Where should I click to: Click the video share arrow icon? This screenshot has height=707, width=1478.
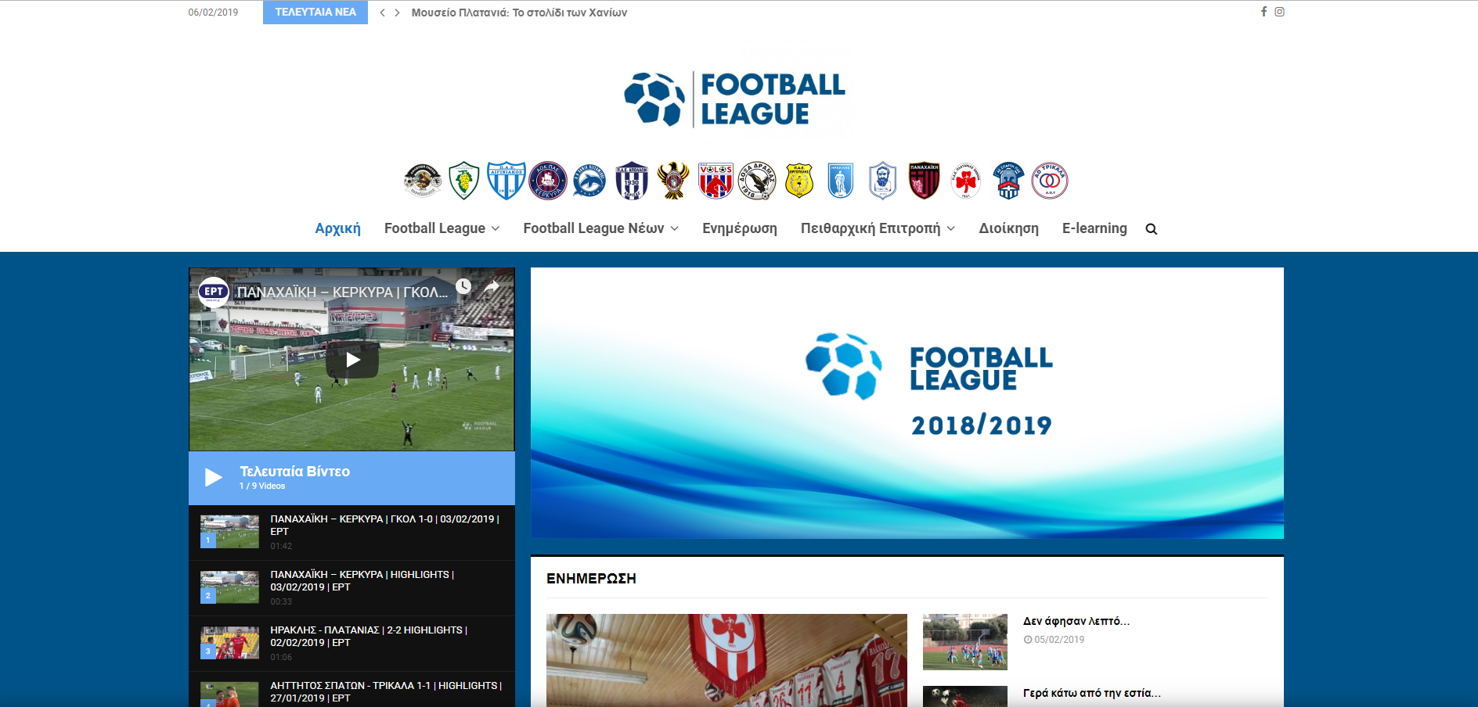[x=491, y=286]
